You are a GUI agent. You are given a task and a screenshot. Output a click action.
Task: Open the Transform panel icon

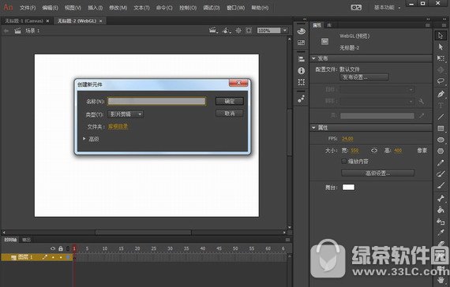pyautogui.click(x=301, y=82)
